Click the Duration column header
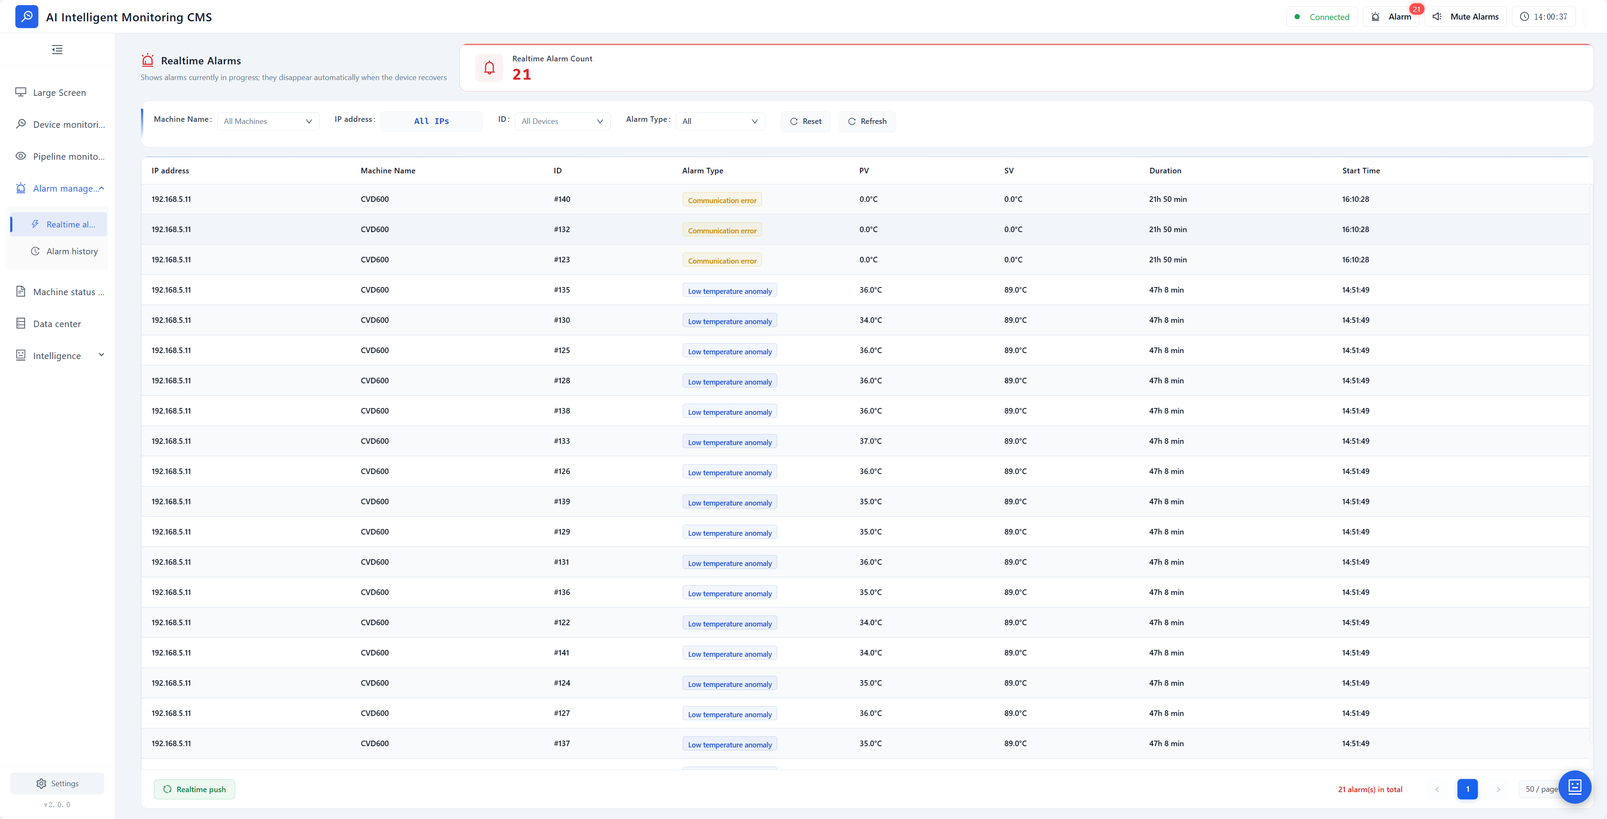The width and height of the screenshot is (1607, 819). (1165, 170)
